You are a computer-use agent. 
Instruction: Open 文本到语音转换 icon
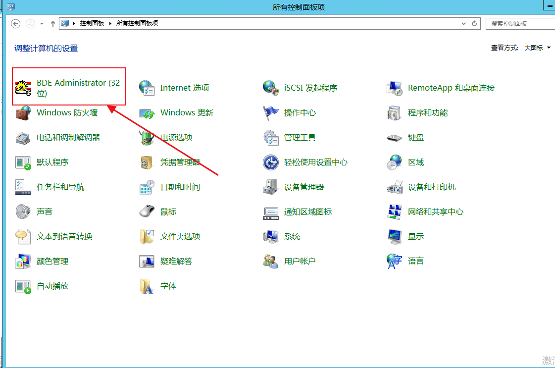coord(23,237)
